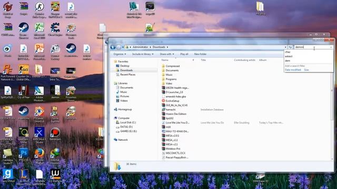This screenshot has width=337, height=189.
Task: Select GAMES (E:) drive
Action: (x=128, y=131)
